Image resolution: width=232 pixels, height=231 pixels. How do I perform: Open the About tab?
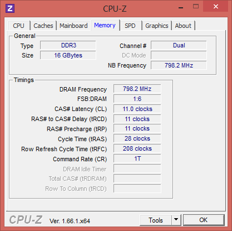(x=183, y=26)
